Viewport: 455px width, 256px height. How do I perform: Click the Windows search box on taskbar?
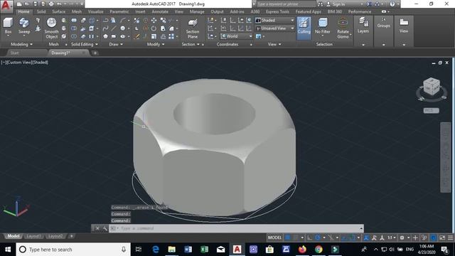click(x=73, y=250)
